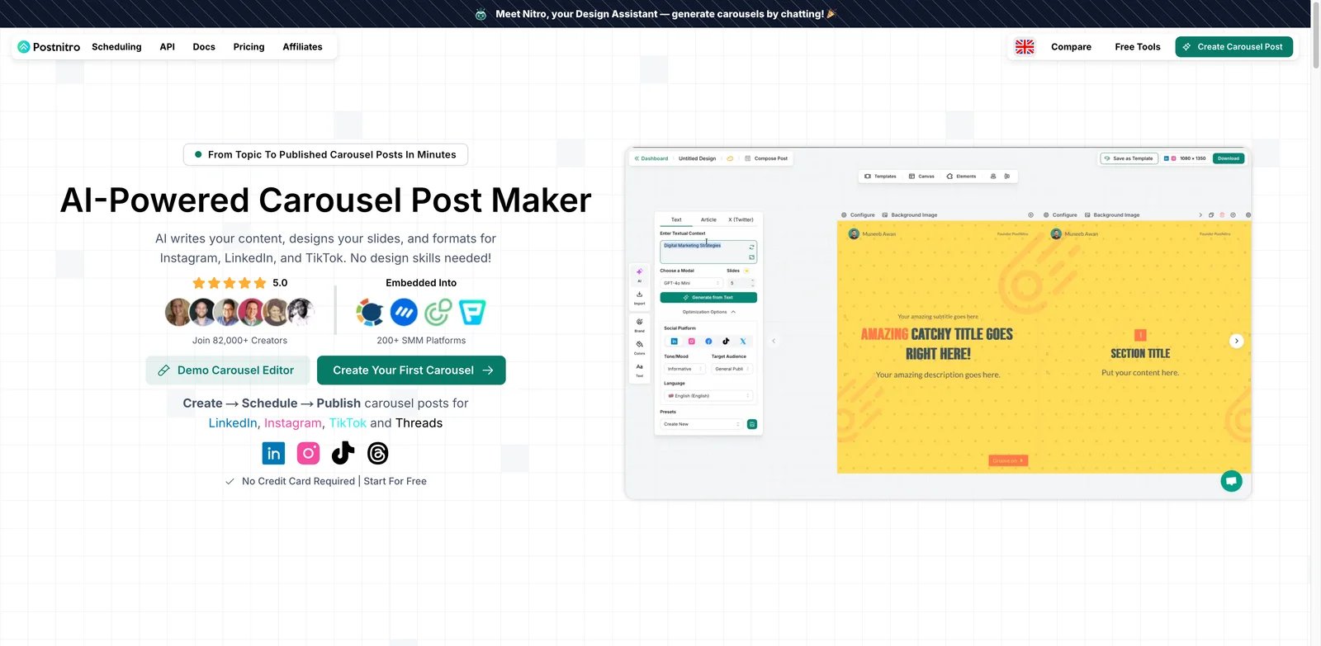
Task: Select the Text tab in the editor panel
Action: click(676, 219)
